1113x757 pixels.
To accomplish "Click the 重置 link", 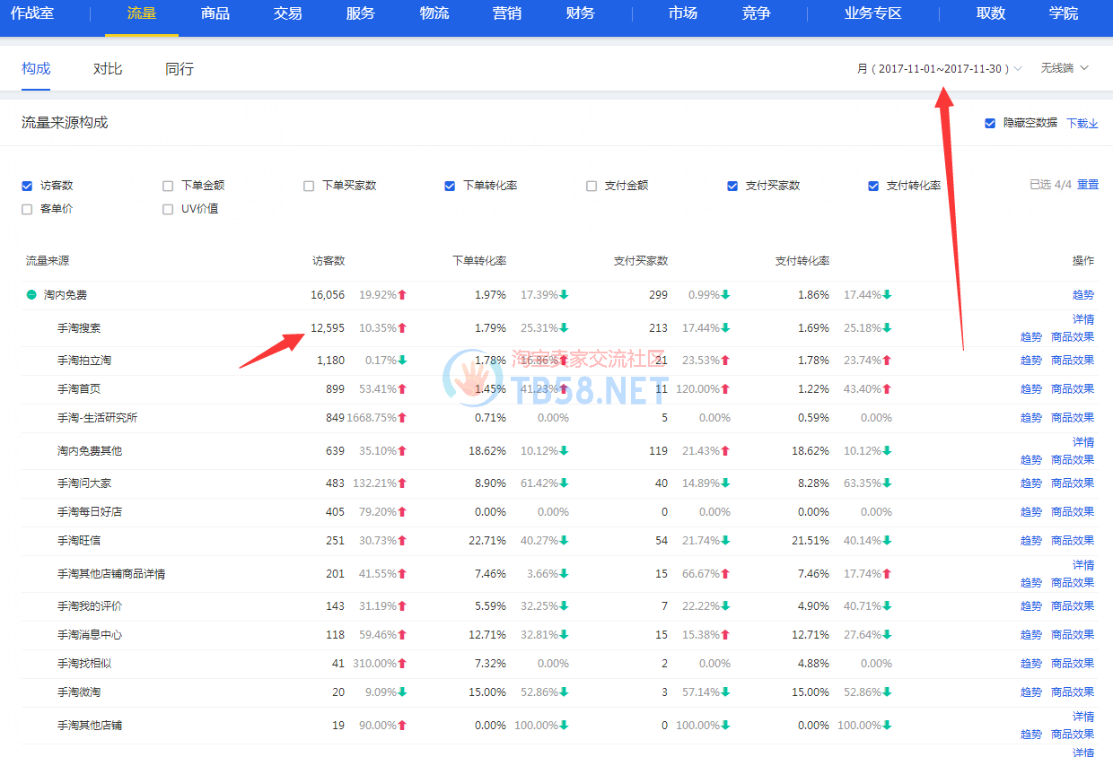I will 1088,185.
